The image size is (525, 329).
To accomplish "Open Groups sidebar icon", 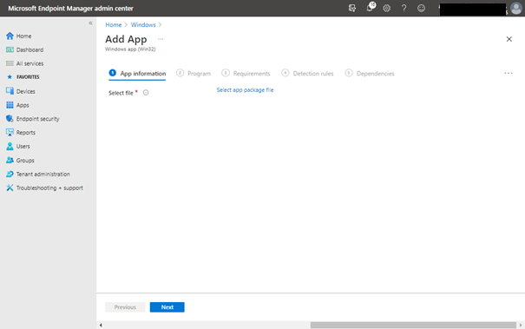I will click(x=10, y=160).
